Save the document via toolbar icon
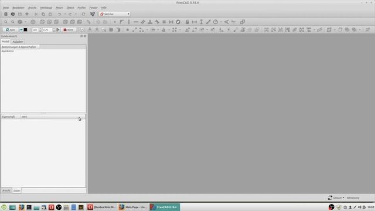 (20, 14)
